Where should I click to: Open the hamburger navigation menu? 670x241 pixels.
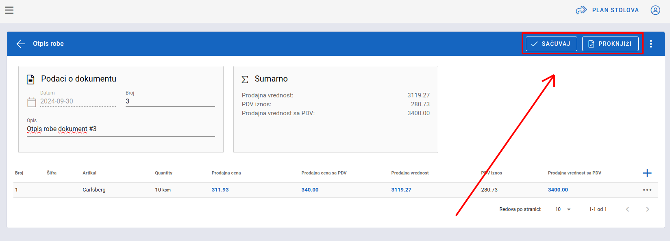tap(9, 10)
